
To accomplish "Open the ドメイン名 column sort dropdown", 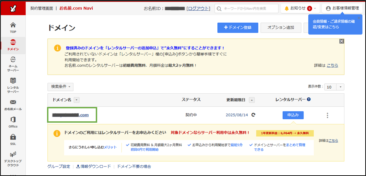I will [77, 100].
